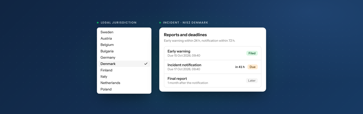The width and height of the screenshot is (363, 114).
Task: Click the Legal Jurisdiction label
Action: (x=119, y=22)
